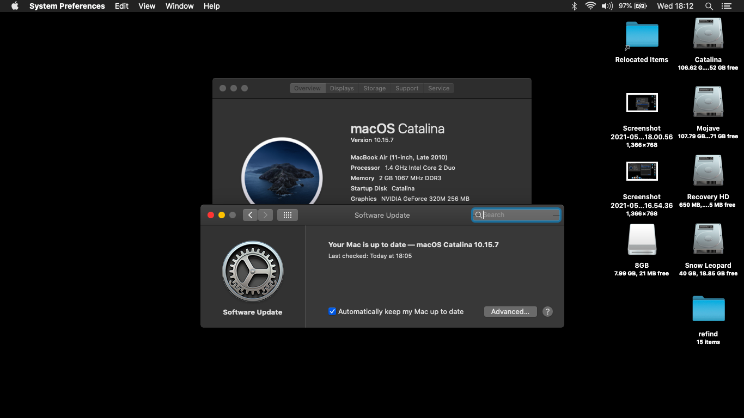Click the 'Version 10.15.7' text
This screenshot has width=744, height=418.
click(372, 140)
